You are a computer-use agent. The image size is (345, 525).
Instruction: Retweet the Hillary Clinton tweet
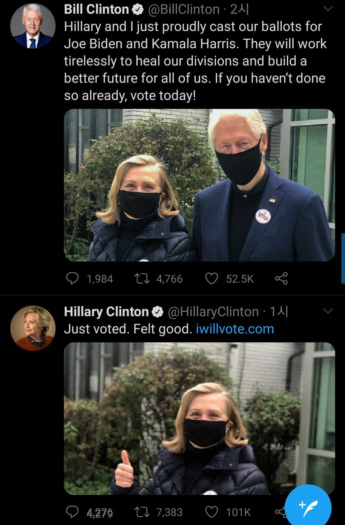point(142,512)
